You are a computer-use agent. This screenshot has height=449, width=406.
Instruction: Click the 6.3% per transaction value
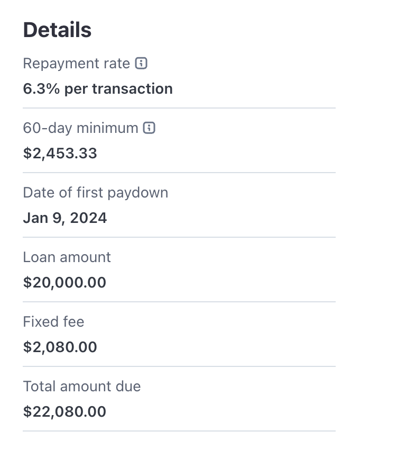click(x=98, y=88)
